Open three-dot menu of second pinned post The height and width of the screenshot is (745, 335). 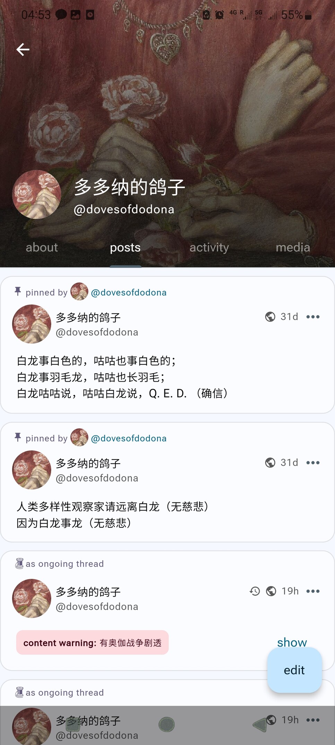313,463
